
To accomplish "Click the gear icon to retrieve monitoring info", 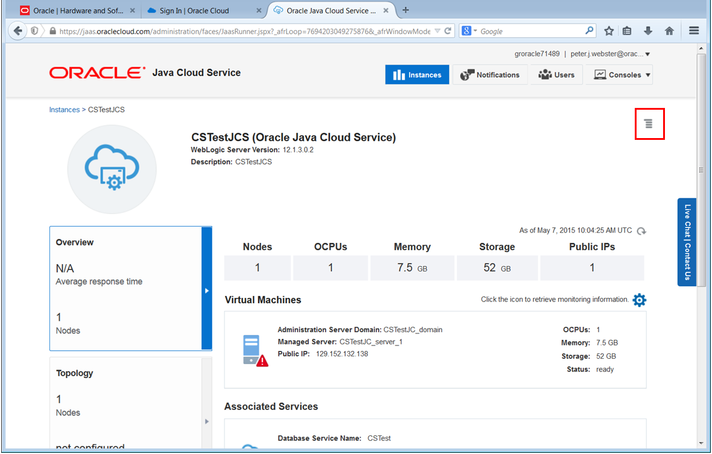I will coord(640,300).
